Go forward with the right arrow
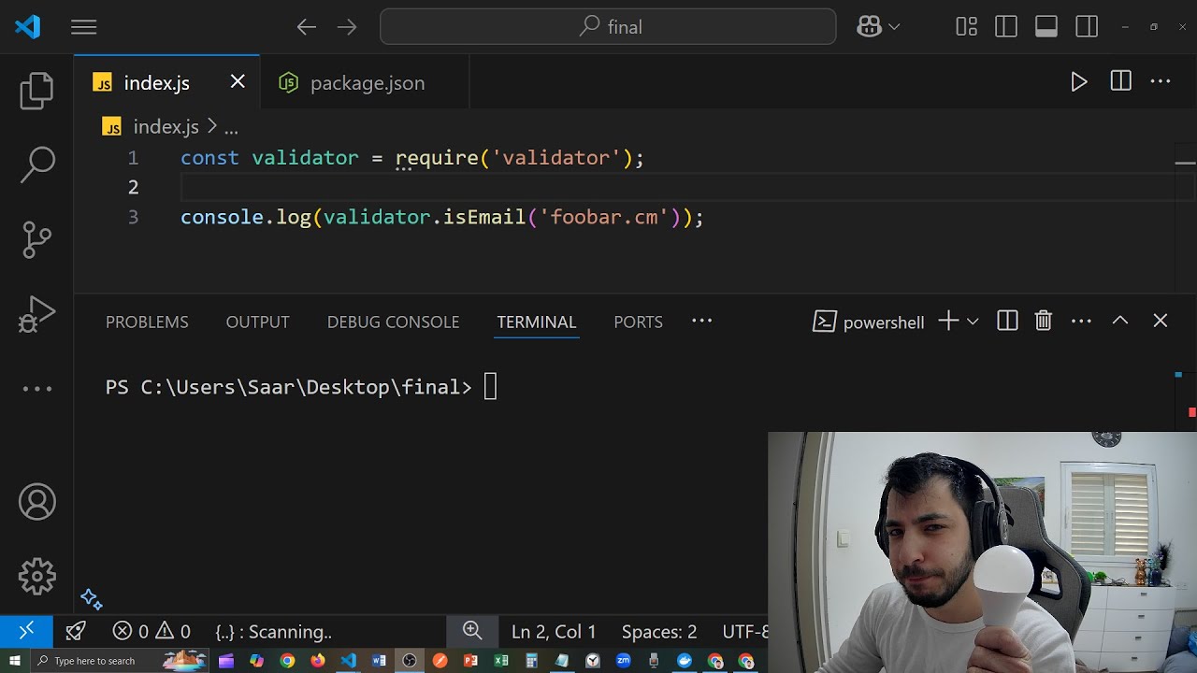Image resolution: width=1197 pixels, height=673 pixels. 347,27
